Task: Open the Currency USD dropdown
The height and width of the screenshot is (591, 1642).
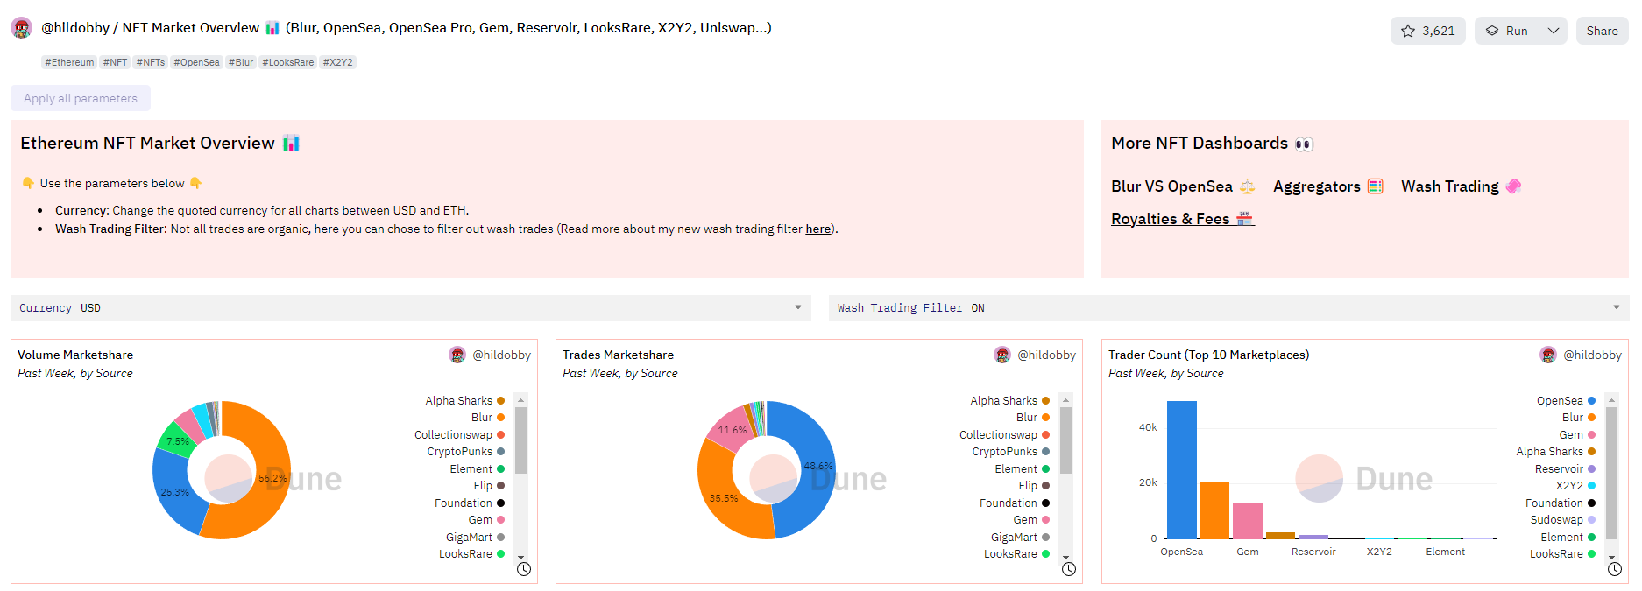Action: pyautogui.click(x=411, y=308)
